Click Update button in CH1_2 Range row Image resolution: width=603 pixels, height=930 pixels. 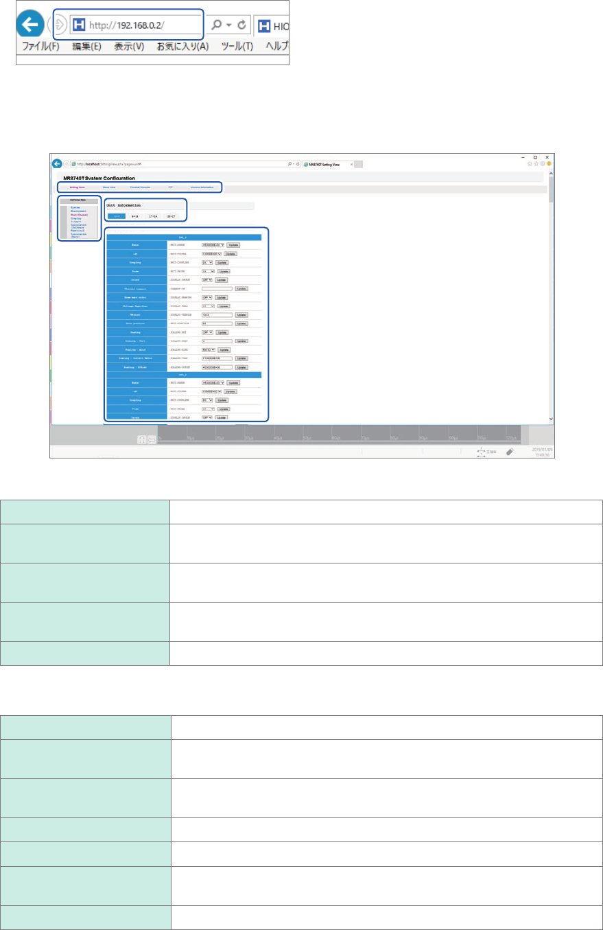point(233,382)
